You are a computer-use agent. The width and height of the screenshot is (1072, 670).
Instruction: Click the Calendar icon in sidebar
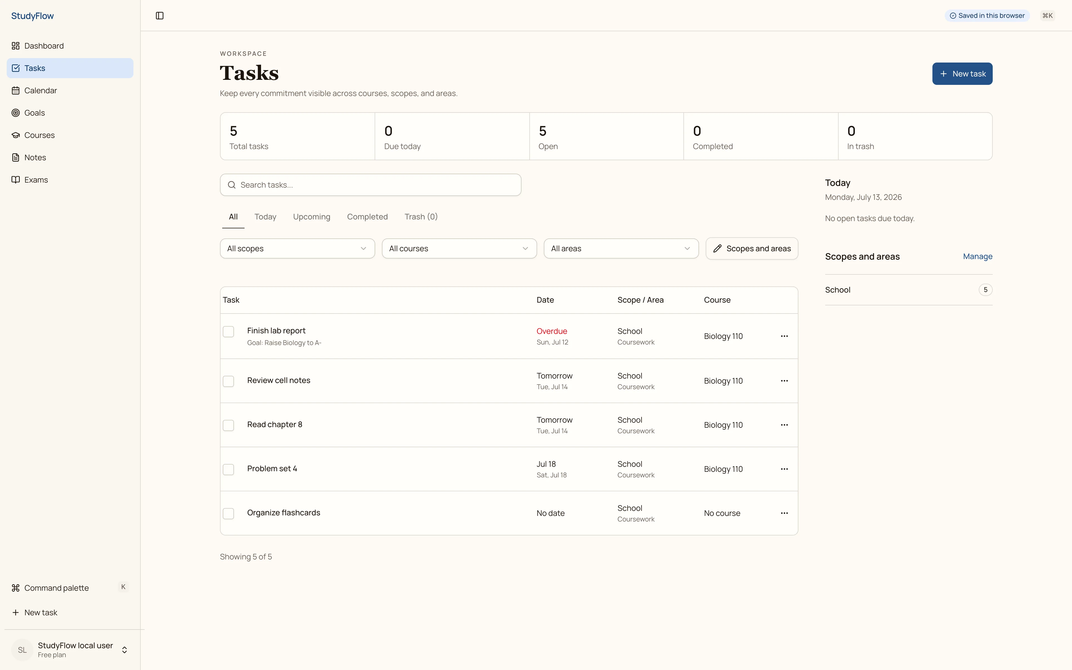click(x=16, y=90)
